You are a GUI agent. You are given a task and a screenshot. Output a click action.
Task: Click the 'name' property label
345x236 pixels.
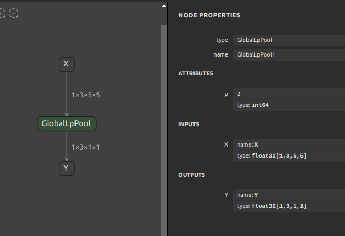tap(221, 55)
